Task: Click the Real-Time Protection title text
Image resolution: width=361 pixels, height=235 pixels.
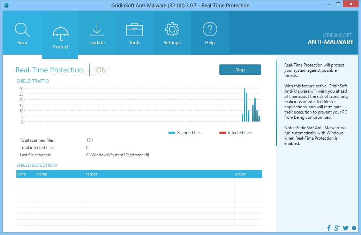Action: tap(49, 70)
